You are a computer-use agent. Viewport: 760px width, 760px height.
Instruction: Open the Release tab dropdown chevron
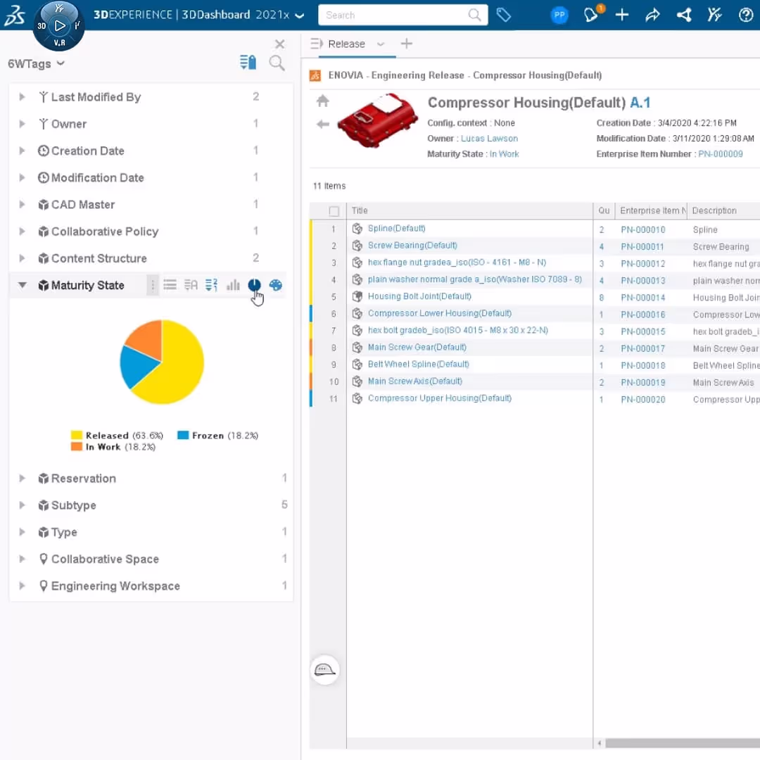tap(381, 44)
